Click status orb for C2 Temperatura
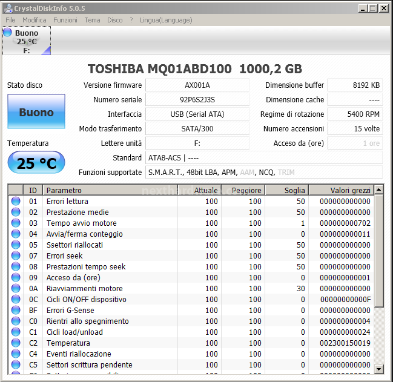The height and width of the screenshot is (382, 393). 16,343
